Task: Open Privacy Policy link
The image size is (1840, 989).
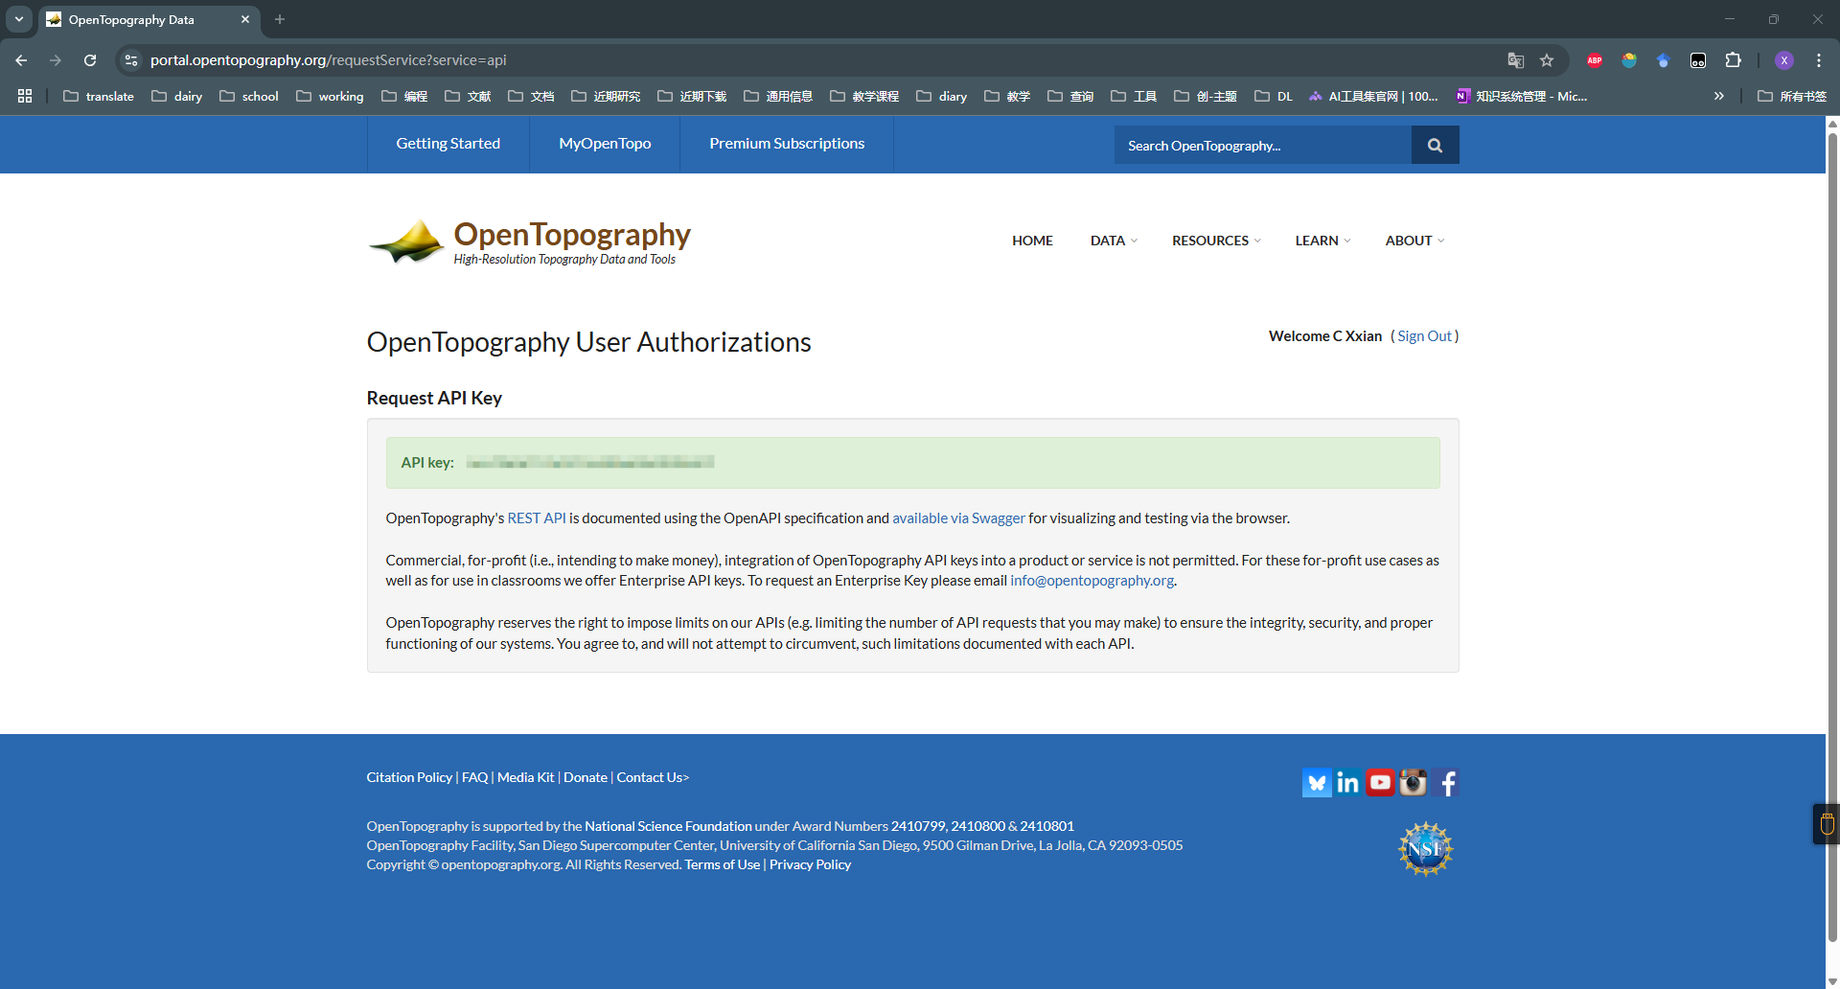Action: (x=810, y=864)
